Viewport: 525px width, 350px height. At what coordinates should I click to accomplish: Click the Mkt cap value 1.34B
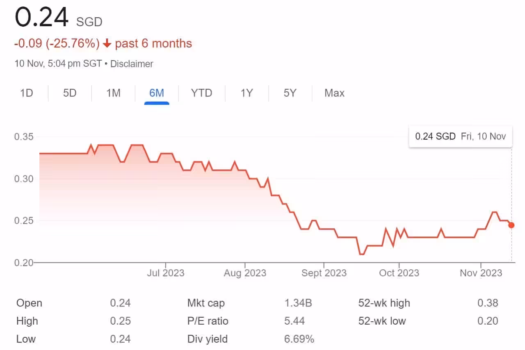(x=298, y=303)
